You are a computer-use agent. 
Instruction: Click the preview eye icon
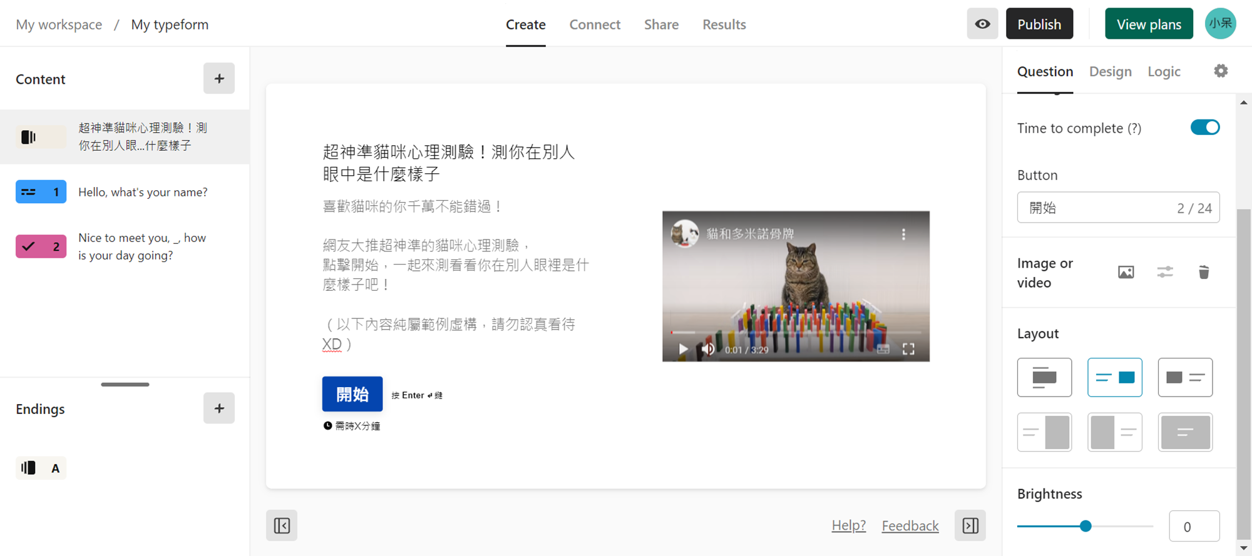coord(982,24)
